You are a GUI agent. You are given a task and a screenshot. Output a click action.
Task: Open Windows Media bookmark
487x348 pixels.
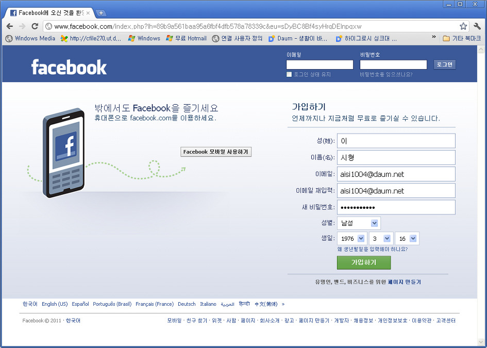click(30, 39)
